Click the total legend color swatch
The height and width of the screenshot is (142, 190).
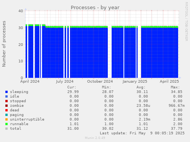[6, 129]
